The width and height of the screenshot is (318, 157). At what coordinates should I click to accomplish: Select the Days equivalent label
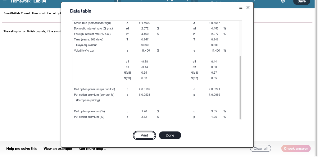pyautogui.click(x=86, y=45)
